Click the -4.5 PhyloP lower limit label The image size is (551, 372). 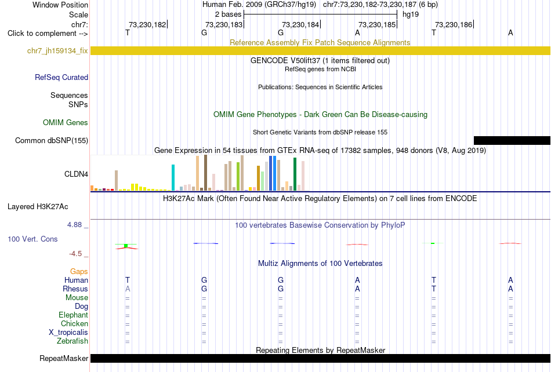pyautogui.click(x=75, y=254)
